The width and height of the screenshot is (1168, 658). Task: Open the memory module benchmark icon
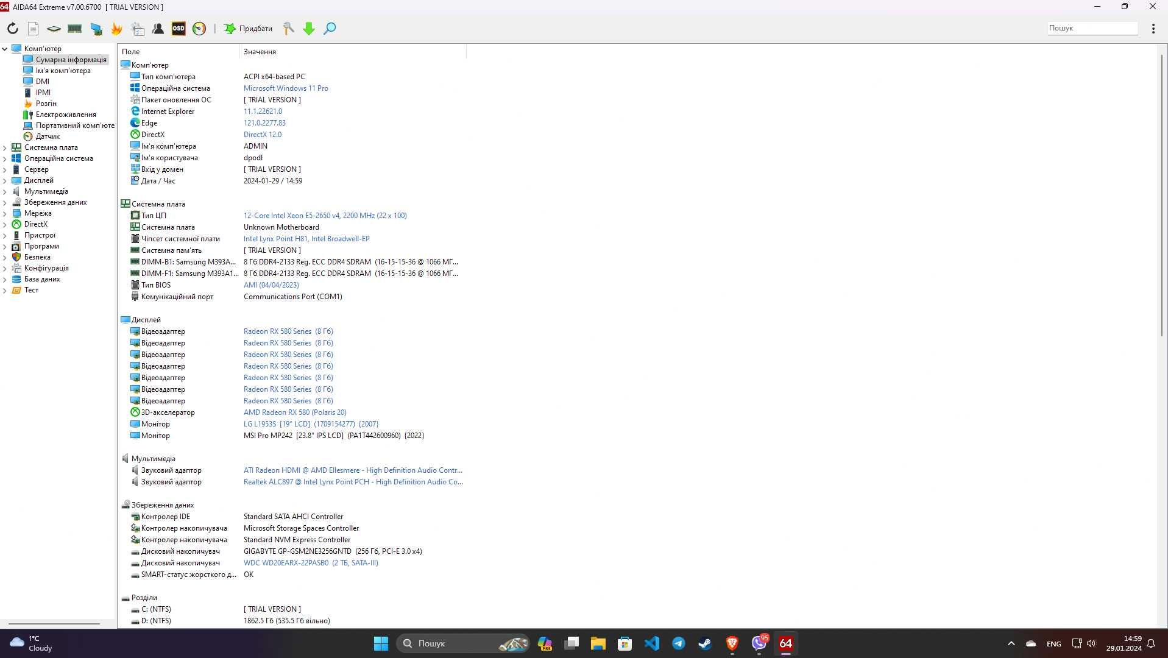tap(74, 29)
